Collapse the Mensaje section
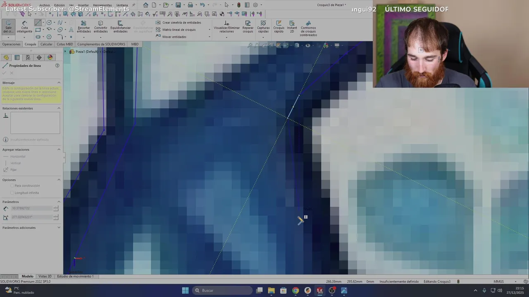The width and height of the screenshot is (529, 297). (59, 82)
